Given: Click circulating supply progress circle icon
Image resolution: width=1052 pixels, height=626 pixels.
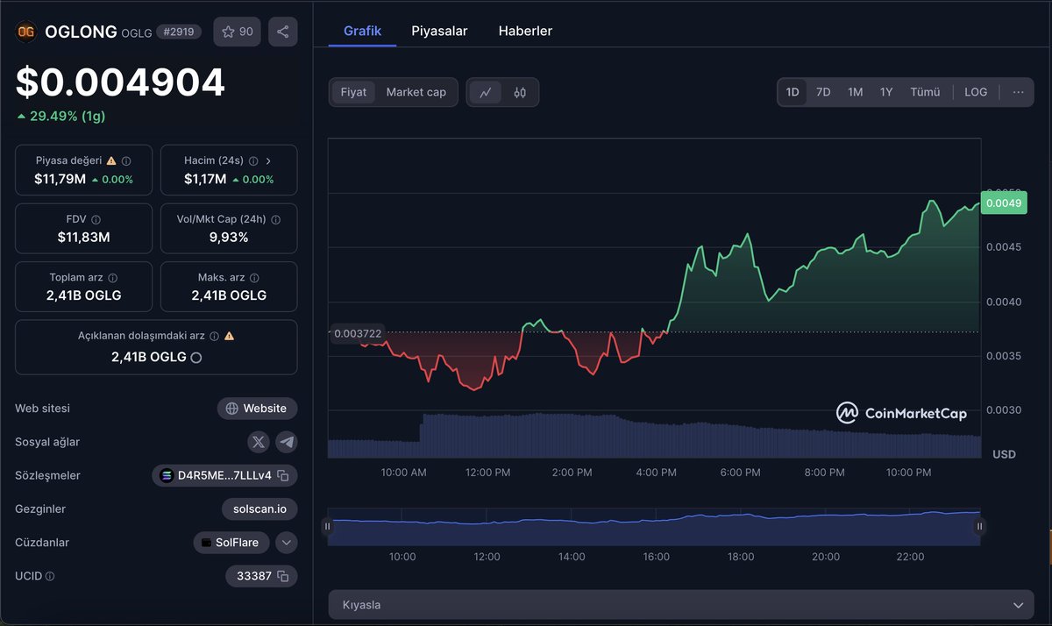Looking at the screenshot, I should tap(196, 358).
